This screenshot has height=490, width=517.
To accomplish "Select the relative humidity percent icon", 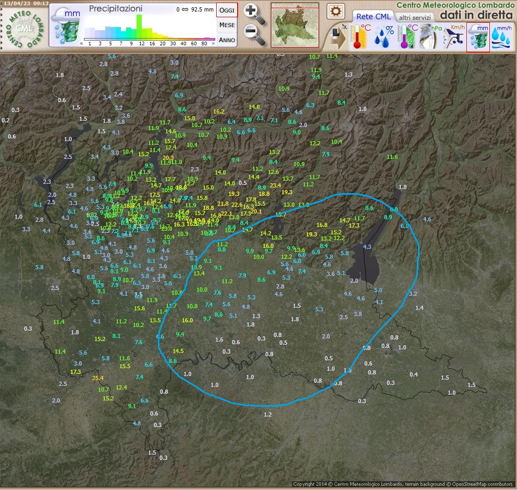I will click(x=384, y=36).
